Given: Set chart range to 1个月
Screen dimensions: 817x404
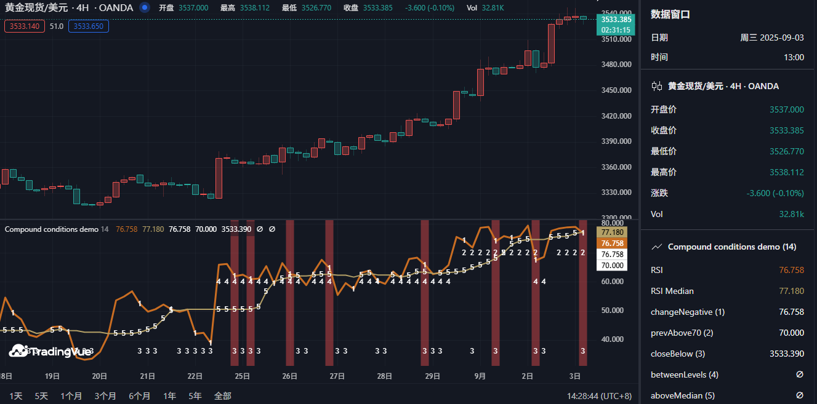Looking at the screenshot, I should [x=71, y=396].
